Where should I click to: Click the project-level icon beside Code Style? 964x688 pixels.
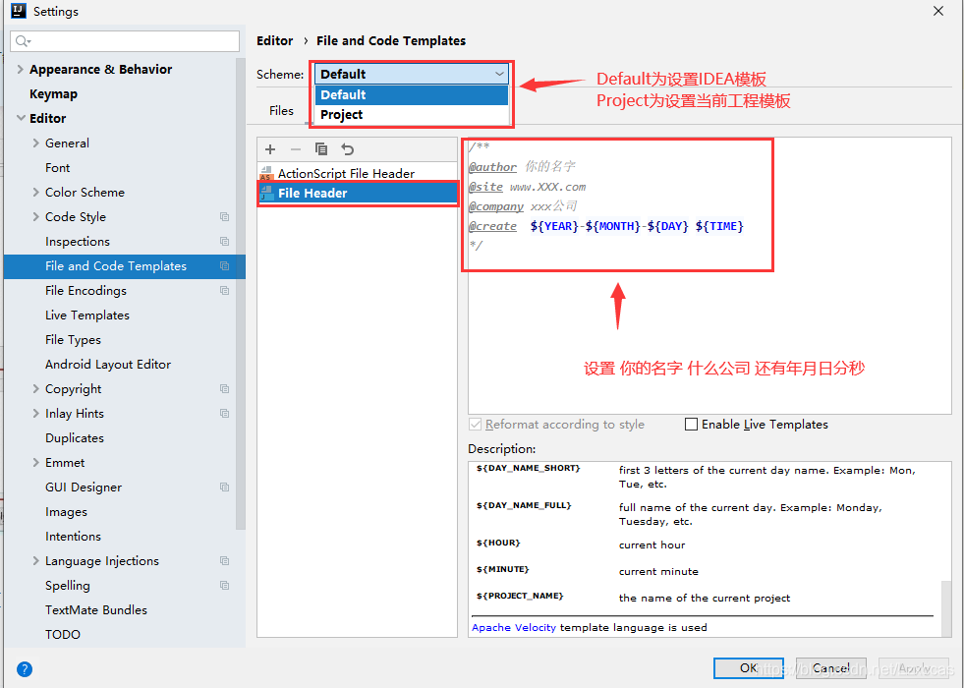tap(224, 217)
